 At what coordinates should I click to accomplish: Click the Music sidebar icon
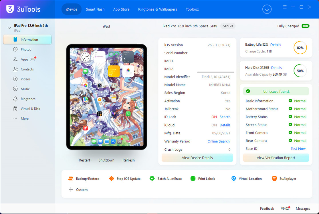[x=15, y=89]
